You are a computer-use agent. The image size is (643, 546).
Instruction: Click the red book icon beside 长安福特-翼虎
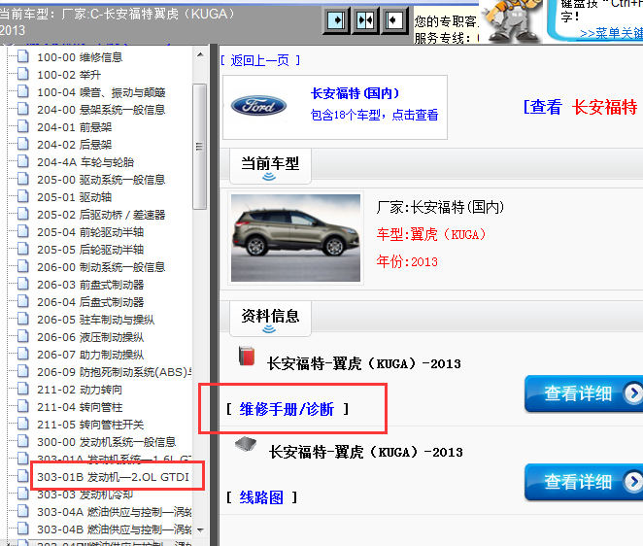[247, 357]
